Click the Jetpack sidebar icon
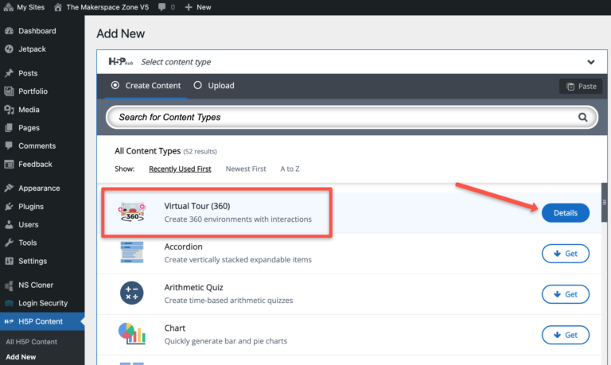This screenshot has width=611, height=365. [x=9, y=49]
